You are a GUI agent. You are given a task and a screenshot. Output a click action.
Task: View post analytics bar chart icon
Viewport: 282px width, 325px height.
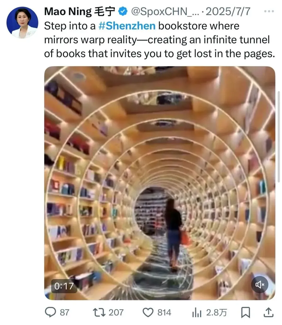[197, 312]
